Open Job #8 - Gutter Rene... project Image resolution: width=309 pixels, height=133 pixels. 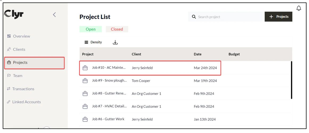[x=109, y=93]
